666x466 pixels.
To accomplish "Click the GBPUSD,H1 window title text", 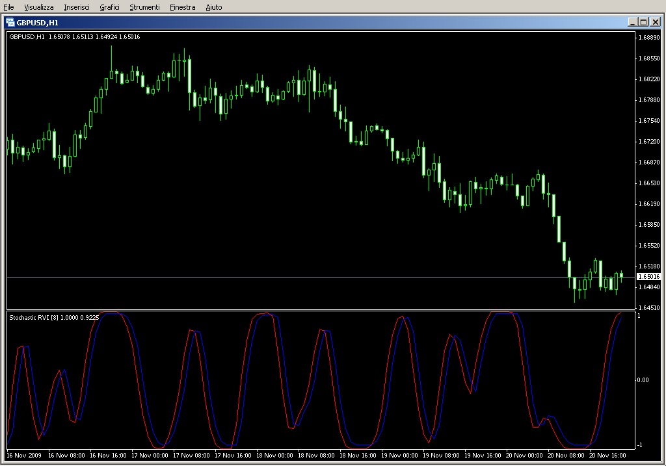I will pos(37,23).
